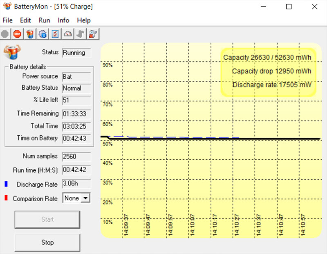Viewport: 327px width, 254px height.
Task: Open the File menu
Action: (7, 20)
